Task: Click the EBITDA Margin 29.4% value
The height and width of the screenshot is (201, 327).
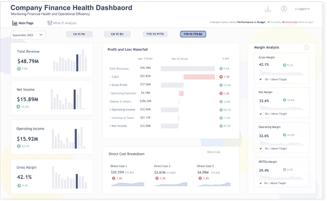Action: (x=264, y=170)
